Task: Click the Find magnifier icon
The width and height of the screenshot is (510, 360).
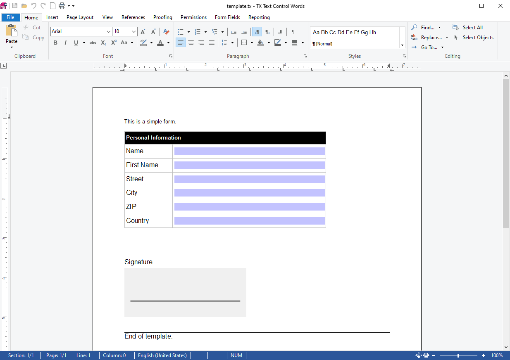Action: point(414,27)
